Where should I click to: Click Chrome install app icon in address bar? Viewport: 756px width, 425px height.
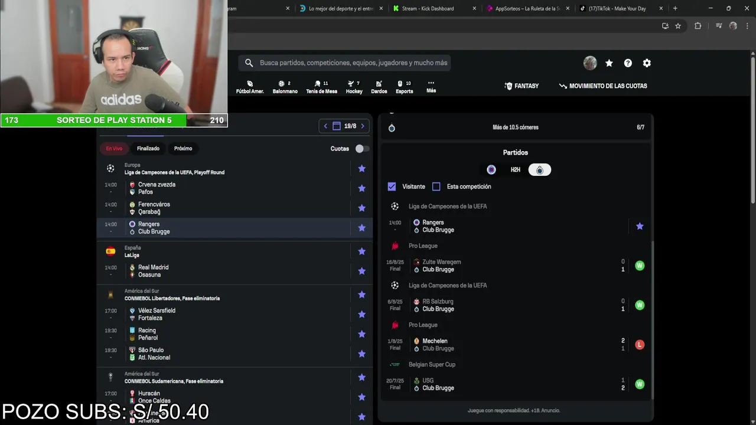[x=665, y=26]
